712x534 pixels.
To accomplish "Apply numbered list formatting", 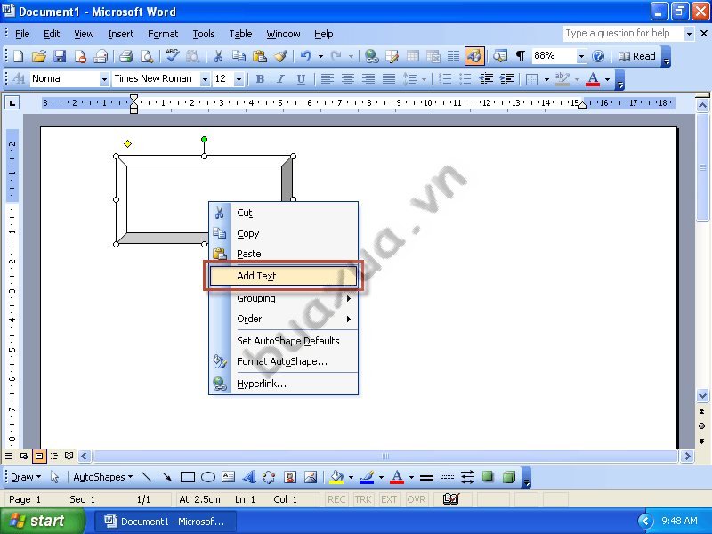I will click(445, 79).
